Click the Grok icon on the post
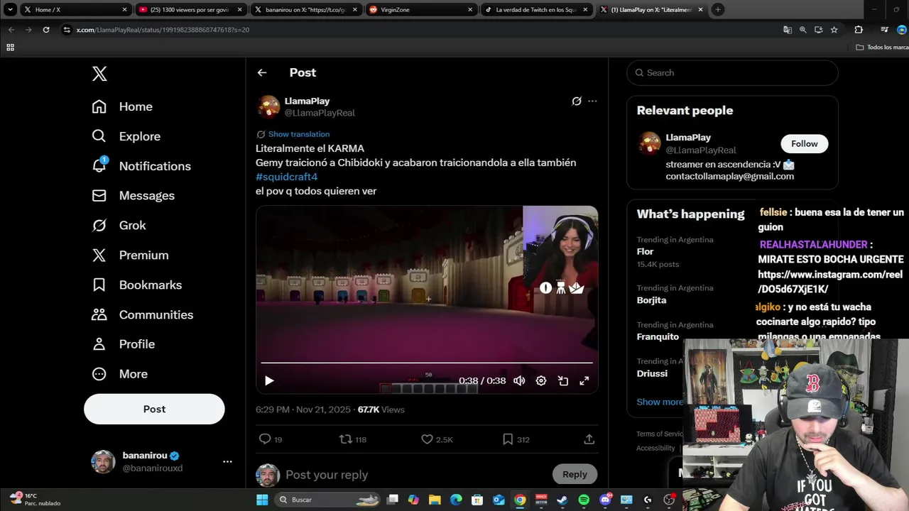The height and width of the screenshot is (511, 909). pos(577,101)
